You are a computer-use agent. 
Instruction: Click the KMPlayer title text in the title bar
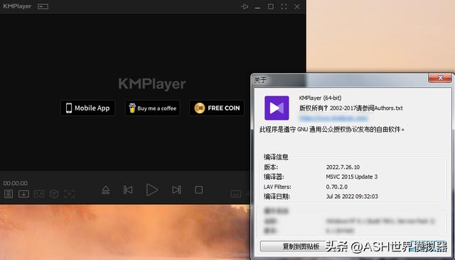tap(17, 6)
